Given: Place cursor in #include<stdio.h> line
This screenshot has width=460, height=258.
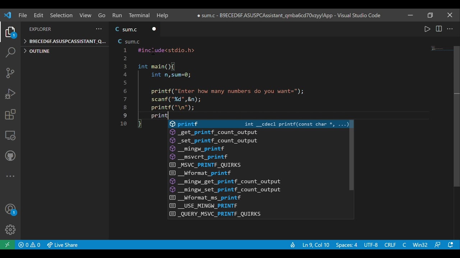Looking at the screenshot, I should click(166, 50).
